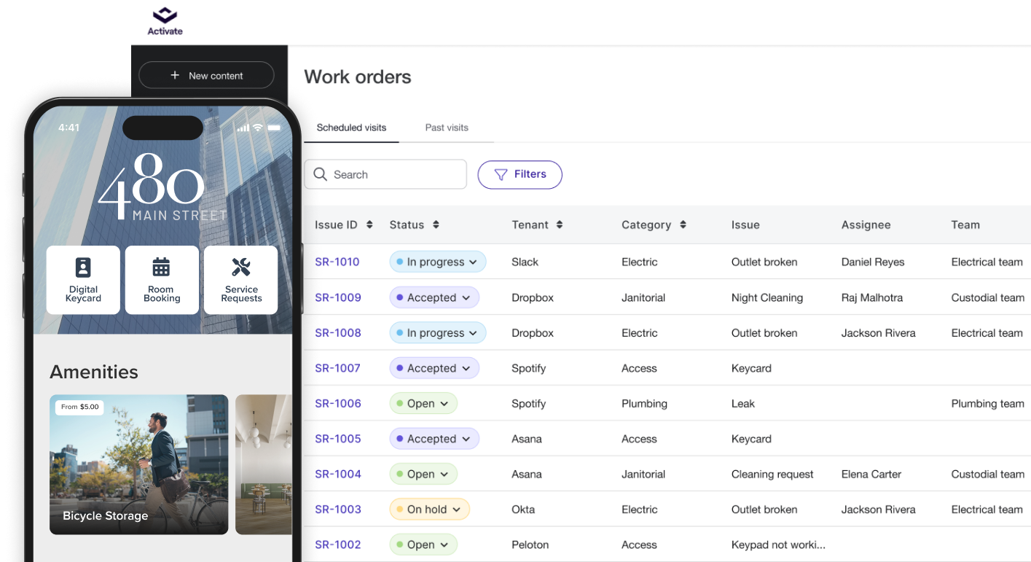The image size is (1031, 562).
Task: Open status dropdown for SR-1009
Action: click(434, 297)
